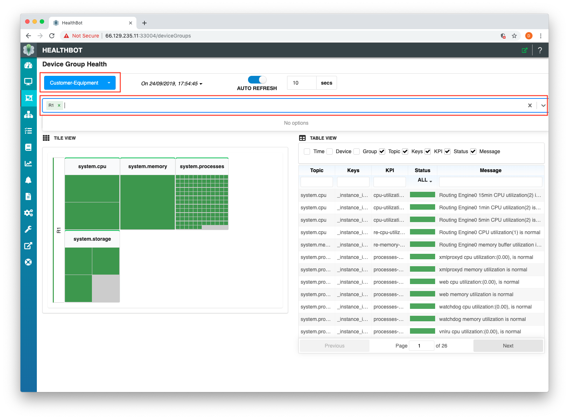This screenshot has height=419, width=569.
Task: Uncheck the Topic column checkbox
Action: (x=382, y=151)
